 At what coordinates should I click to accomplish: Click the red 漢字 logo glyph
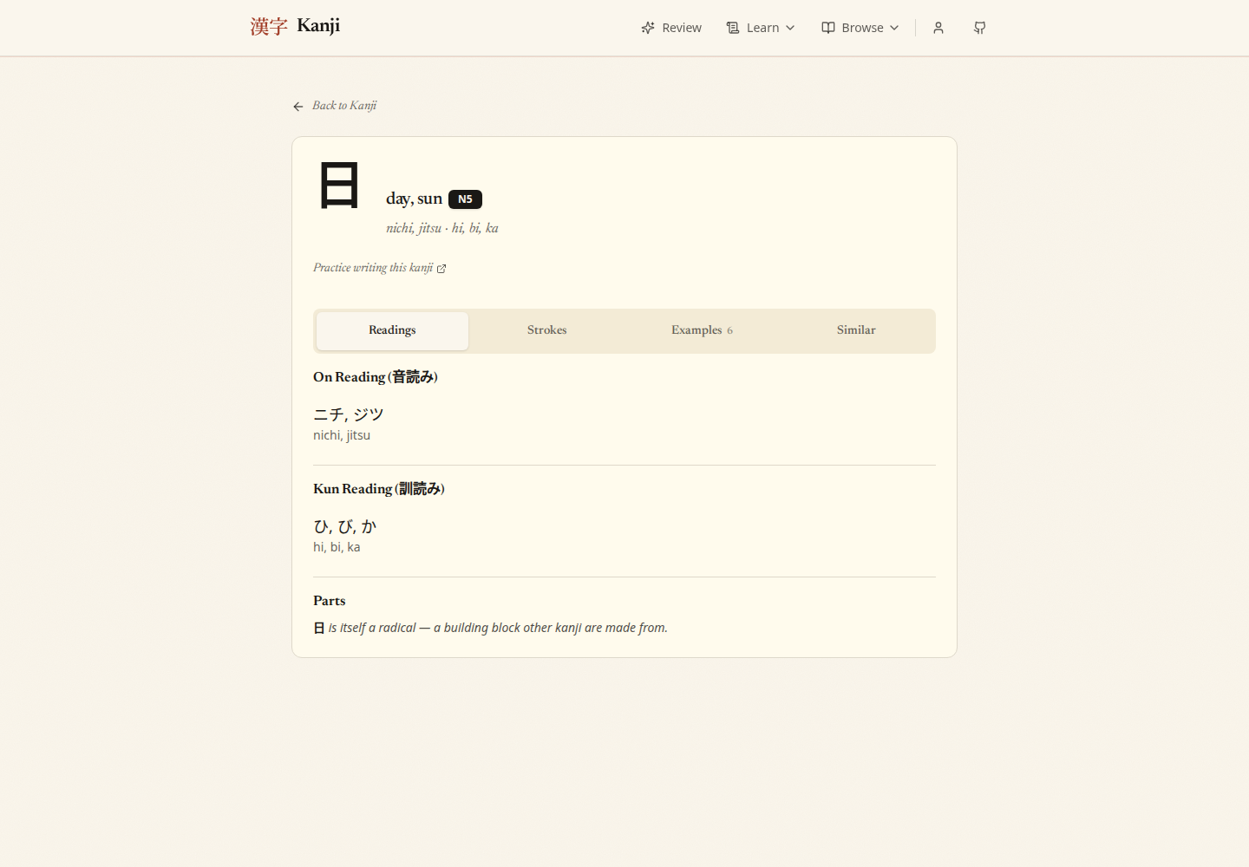pos(269,27)
